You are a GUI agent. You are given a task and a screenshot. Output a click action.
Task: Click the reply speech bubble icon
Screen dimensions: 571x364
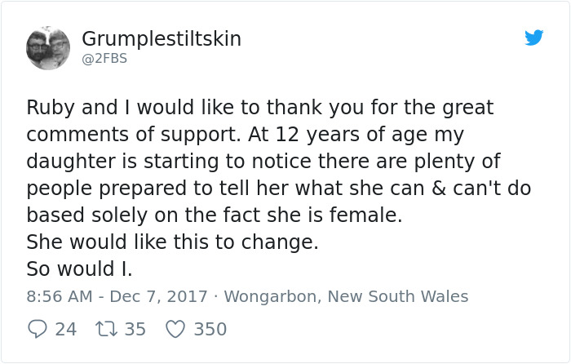pos(38,329)
